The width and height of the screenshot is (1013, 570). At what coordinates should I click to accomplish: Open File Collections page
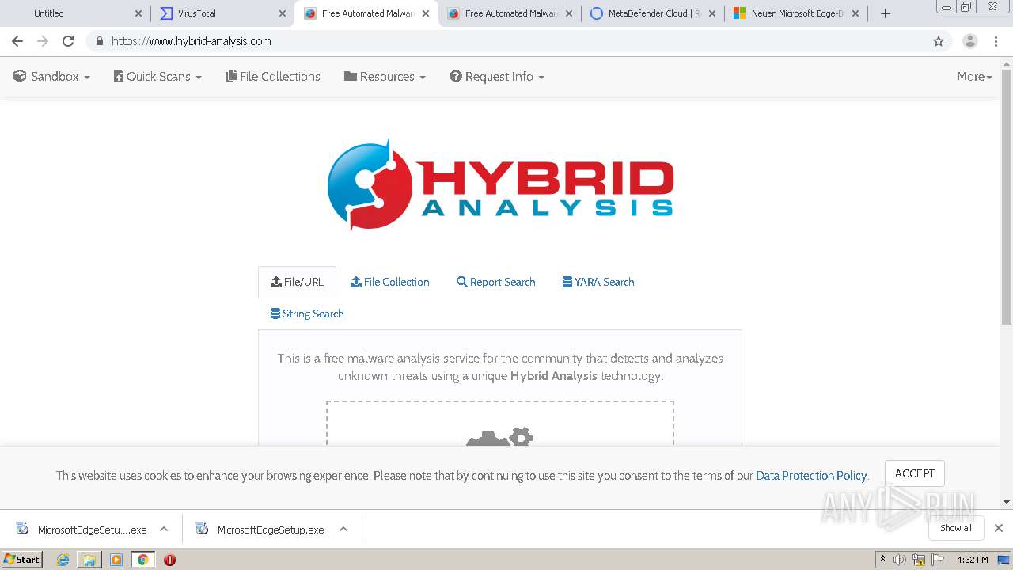pyautogui.click(x=273, y=77)
